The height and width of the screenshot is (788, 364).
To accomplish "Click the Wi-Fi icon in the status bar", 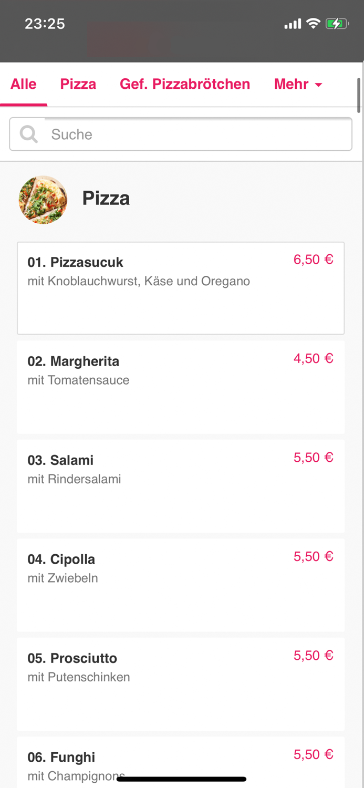I will coord(313,23).
